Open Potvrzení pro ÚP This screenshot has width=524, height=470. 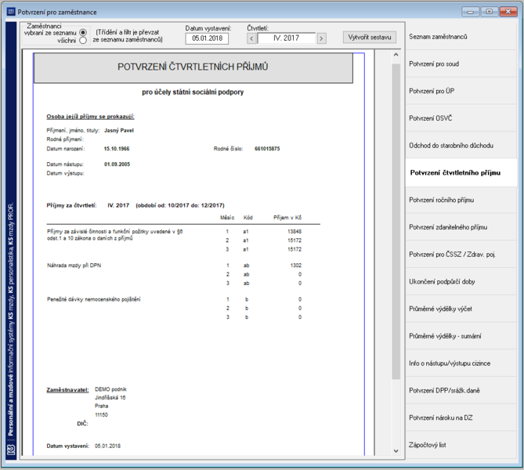coord(461,91)
